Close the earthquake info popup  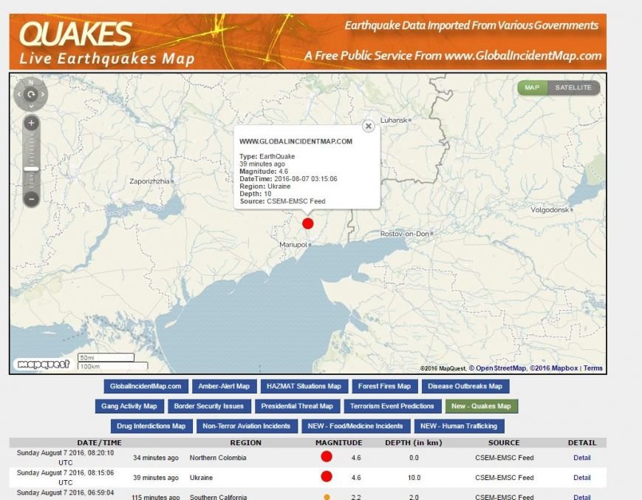click(x=369, y=126)
